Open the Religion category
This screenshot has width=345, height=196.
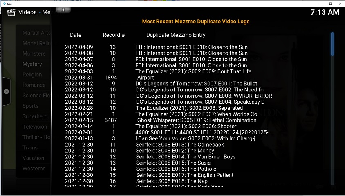32,75
